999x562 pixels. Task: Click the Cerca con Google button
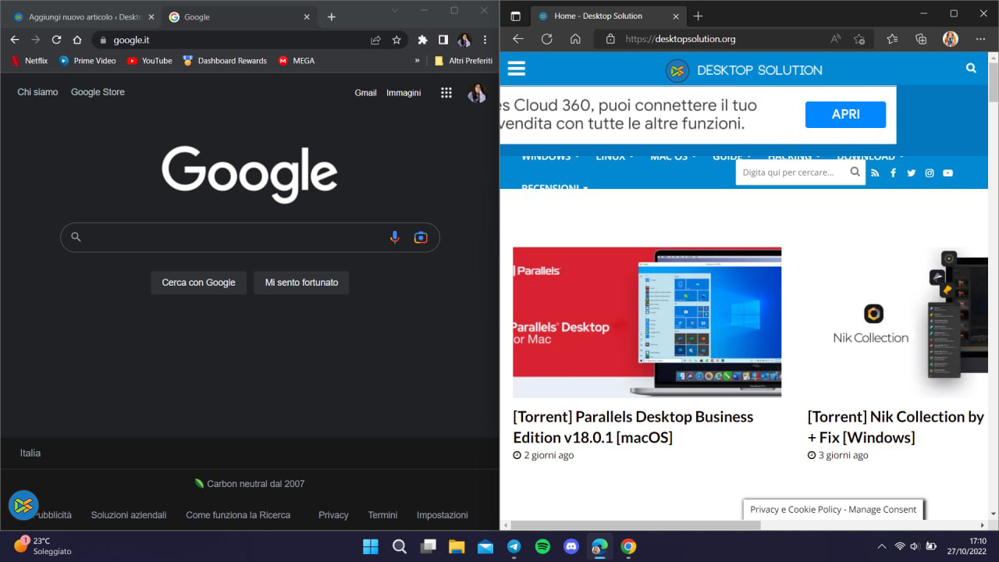(x=198, y=283)
